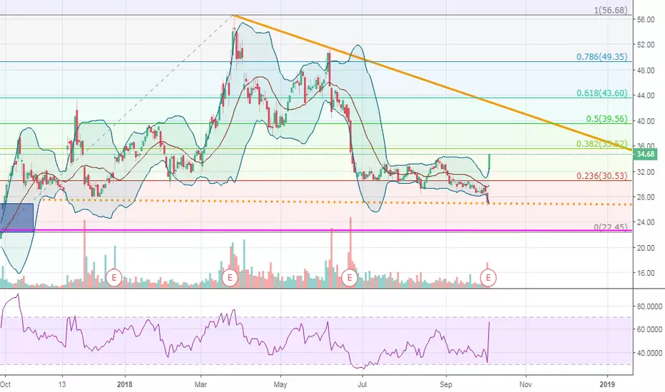Click the 16.00 price axis label
The height and width of the screenshot is (392, 665).
pyautogui.click(x=646, y=274)
